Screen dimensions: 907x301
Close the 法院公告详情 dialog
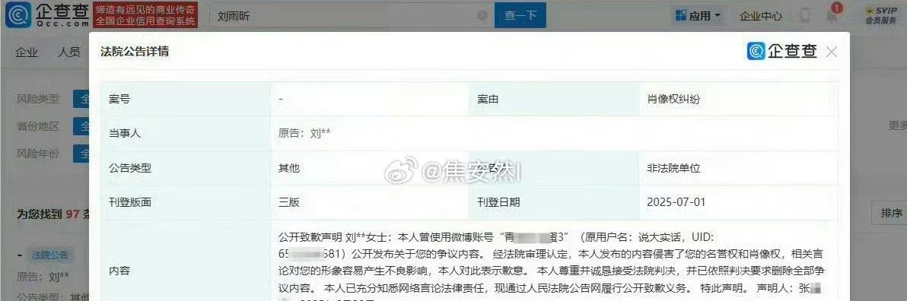[x=831, y=52]
